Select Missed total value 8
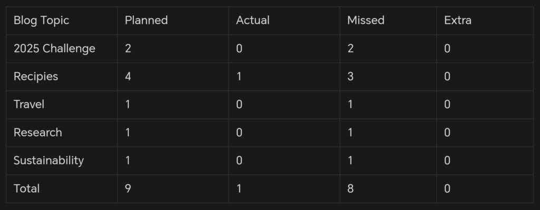Viewport: 540px width, 210px height. coord(350,188)
